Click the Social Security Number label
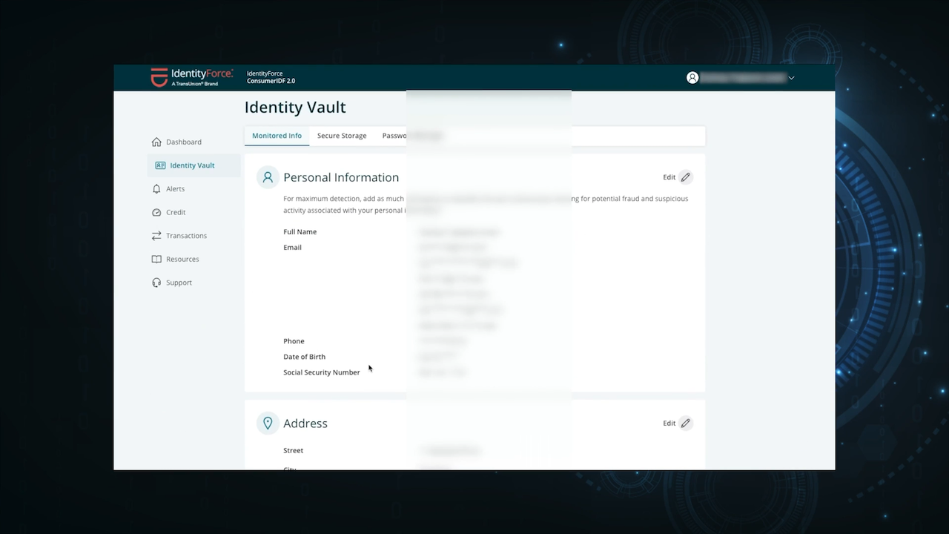Viewport: 949px width, 534px height. (321, 372)
